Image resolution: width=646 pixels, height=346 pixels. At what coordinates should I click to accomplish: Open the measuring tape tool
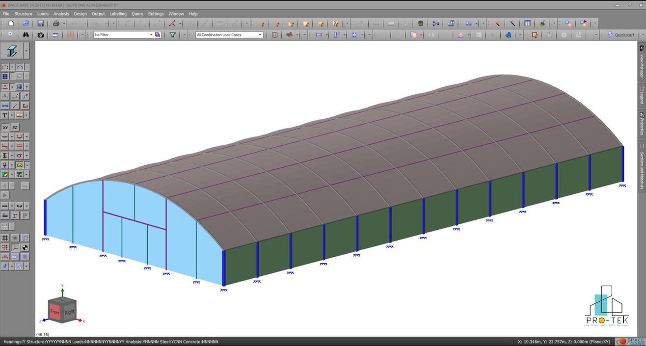(55, 35)
